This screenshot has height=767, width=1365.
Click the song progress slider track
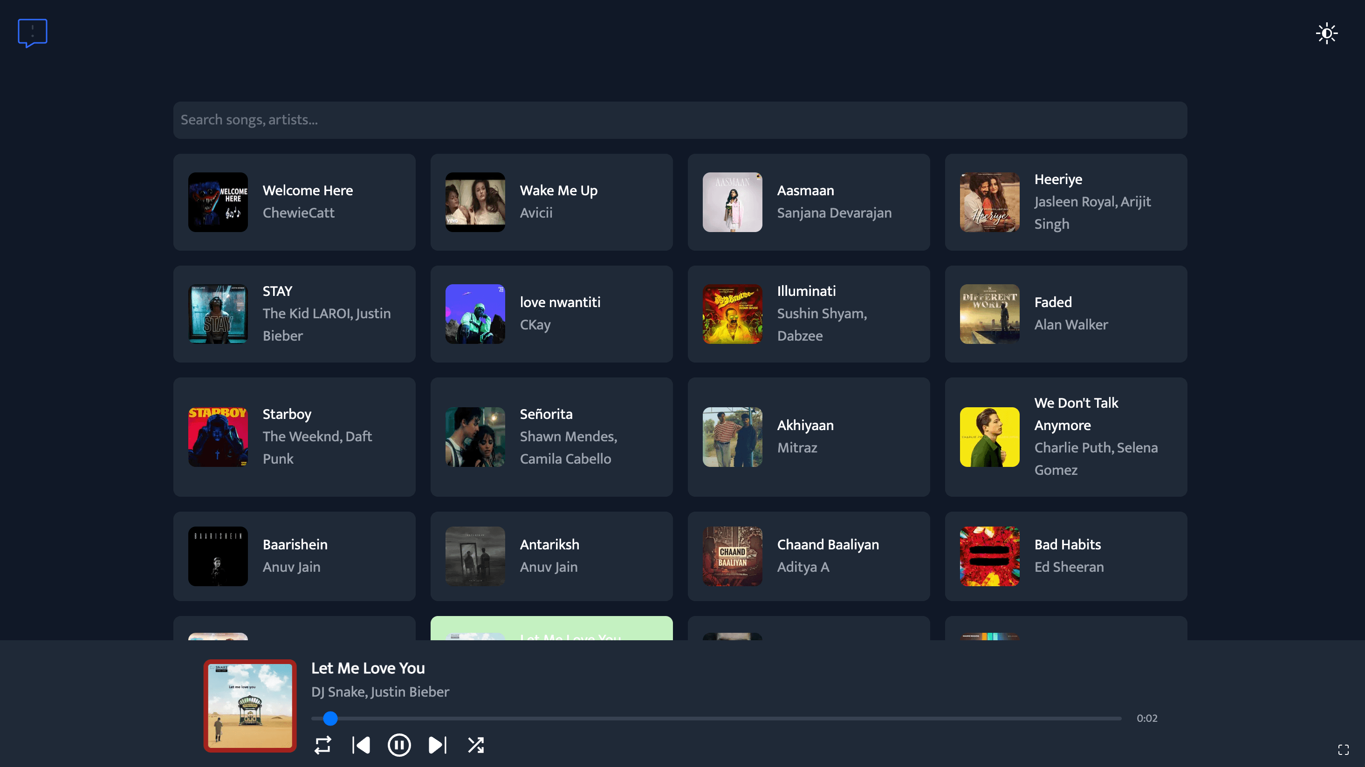(x=716, y=718)
